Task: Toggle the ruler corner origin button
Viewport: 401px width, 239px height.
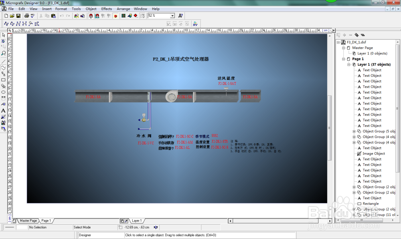Action: coord(10,30)
